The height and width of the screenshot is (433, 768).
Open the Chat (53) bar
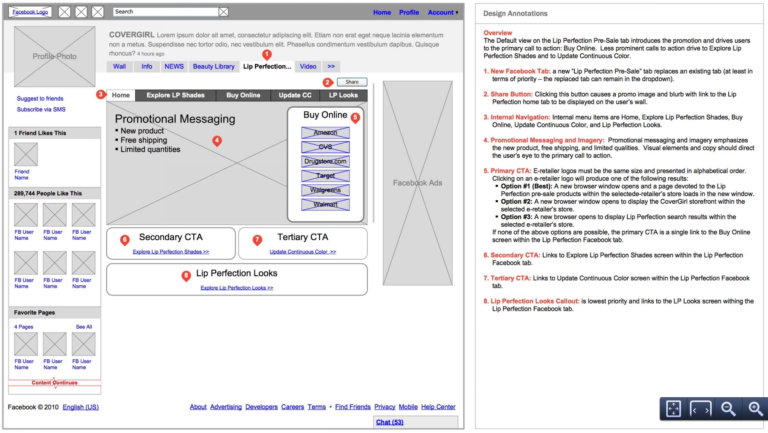416,422
